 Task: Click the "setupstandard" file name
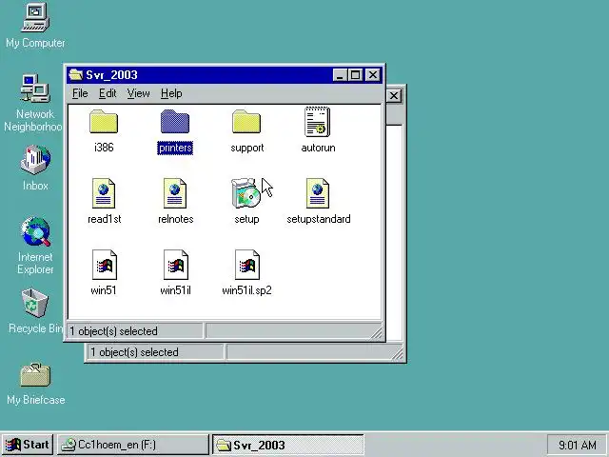point(319,219)
